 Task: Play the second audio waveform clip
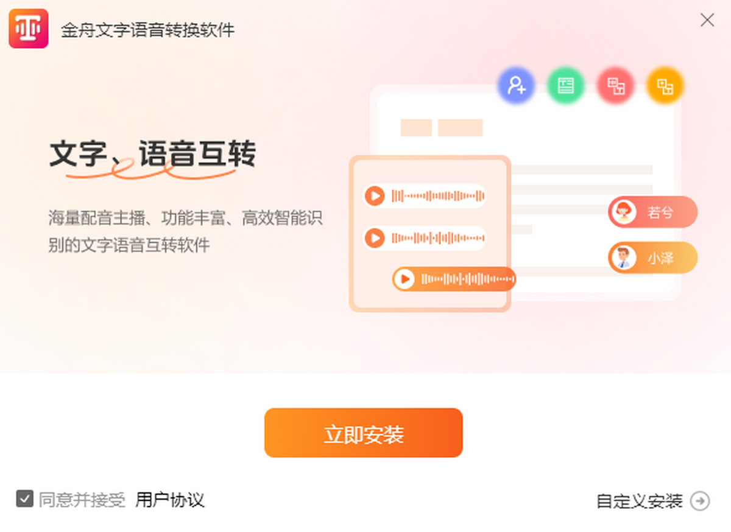(x=375, y=238)
